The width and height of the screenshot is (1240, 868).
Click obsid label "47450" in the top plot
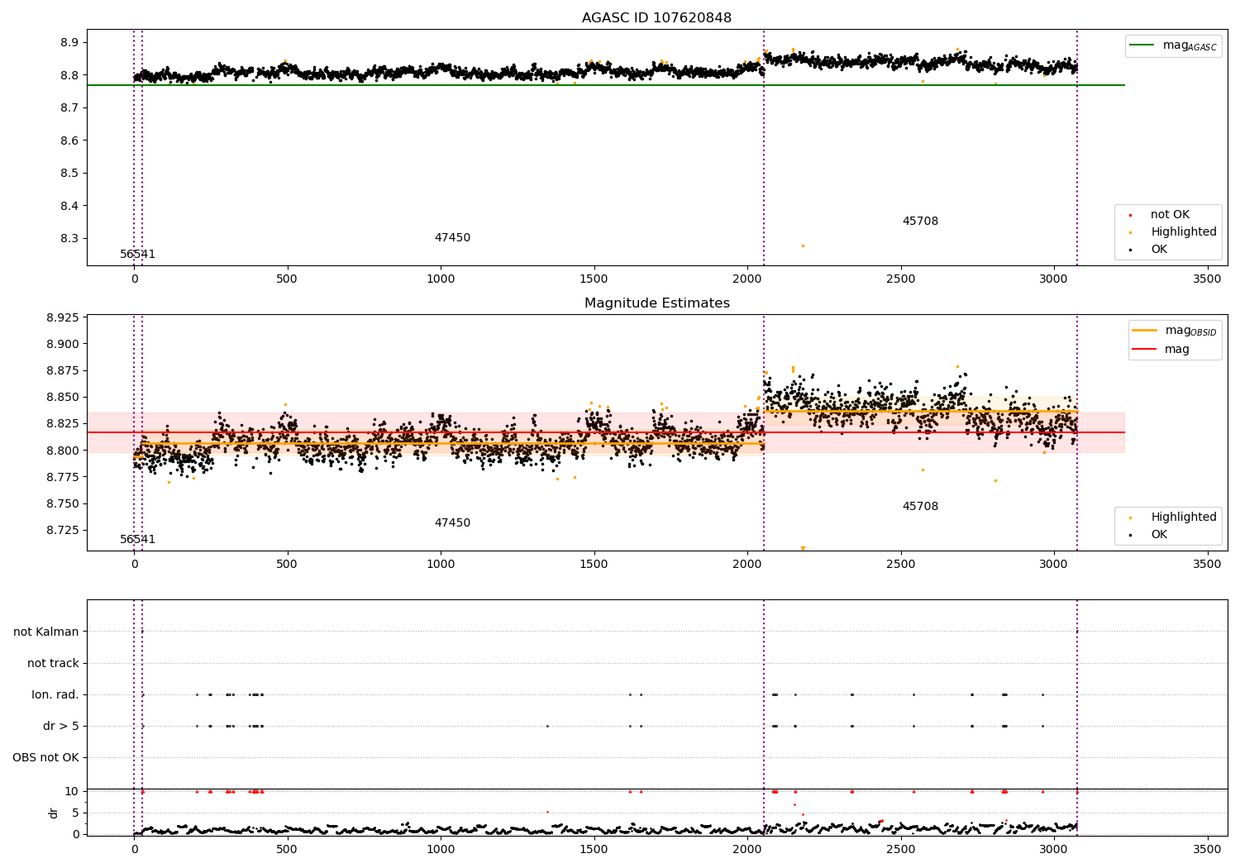click(452, 238)
